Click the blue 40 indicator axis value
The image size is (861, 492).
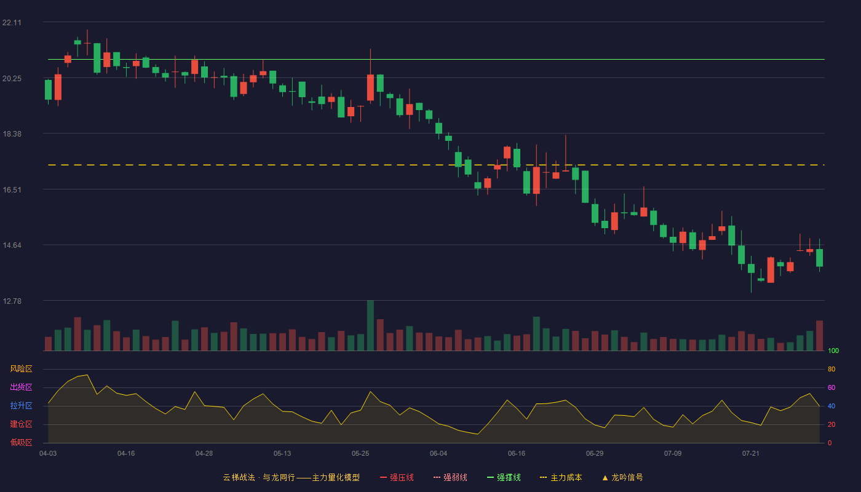[x=831, y=406]
